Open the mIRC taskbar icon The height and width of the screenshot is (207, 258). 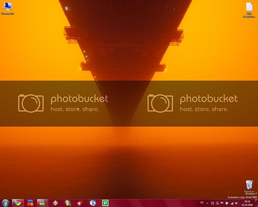pos(30,203)
